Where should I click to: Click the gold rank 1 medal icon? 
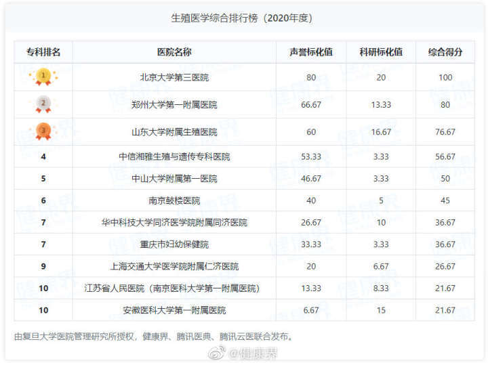click(43, 77)
